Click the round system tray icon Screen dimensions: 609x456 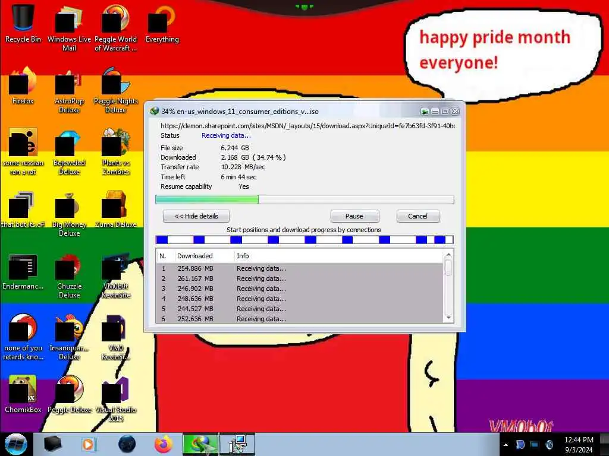point(549,445)
